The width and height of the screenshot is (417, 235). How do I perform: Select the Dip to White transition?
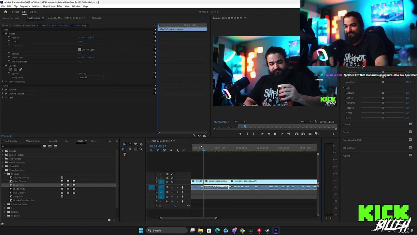coord(19,189)
